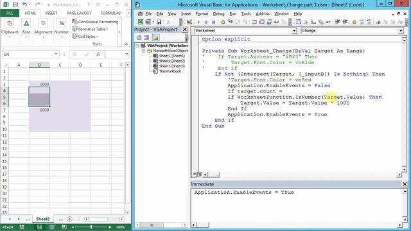Switch to Page Break Preview in status bar
The width and height of the screenshot is (411, 231).
tap(64, 227)
